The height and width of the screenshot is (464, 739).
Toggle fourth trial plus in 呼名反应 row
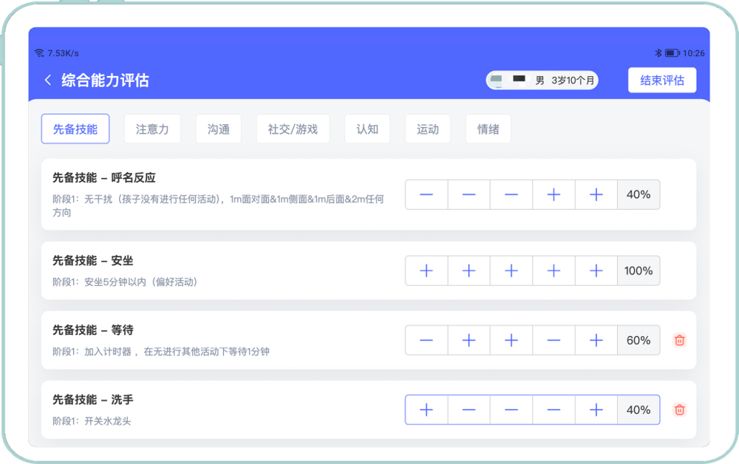click(554, 195)
